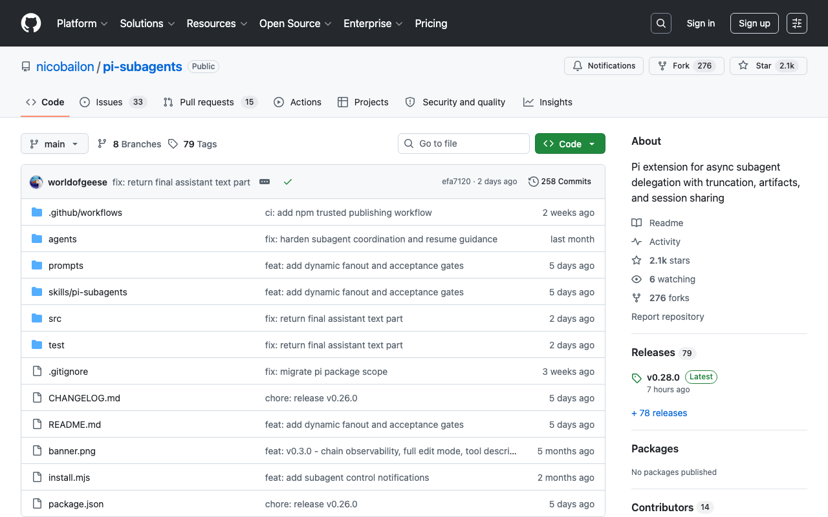This screenshot has width=828, height=517.
Task: Open 'feat: add subagent control notifications' commit
Action: point(347,478)
